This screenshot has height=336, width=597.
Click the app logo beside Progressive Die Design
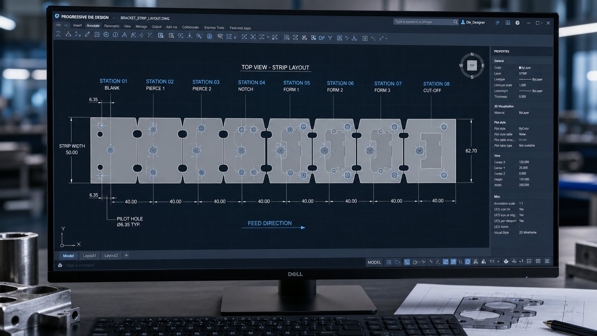[x=57, y=16]
